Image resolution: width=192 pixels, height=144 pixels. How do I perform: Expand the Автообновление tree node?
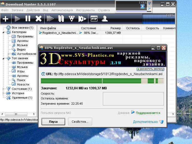8,54
